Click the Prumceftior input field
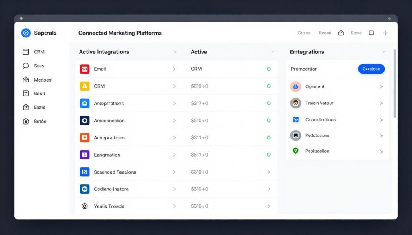 (x=318, y=69)
